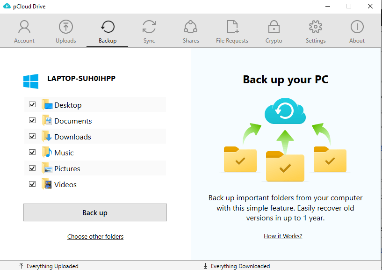The width and height of the screenshot is (382, 270).
Task: Minimize the pCloud Drive window
Action: click(x=328, y=6)
